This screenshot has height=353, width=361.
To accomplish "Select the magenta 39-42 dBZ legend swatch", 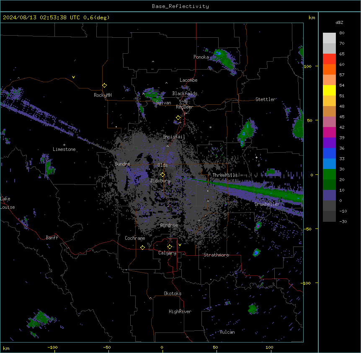I will tap(329, 132).
